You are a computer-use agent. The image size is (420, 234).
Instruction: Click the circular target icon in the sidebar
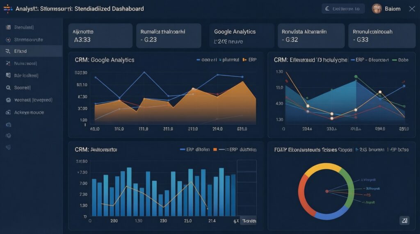(8, 40)
